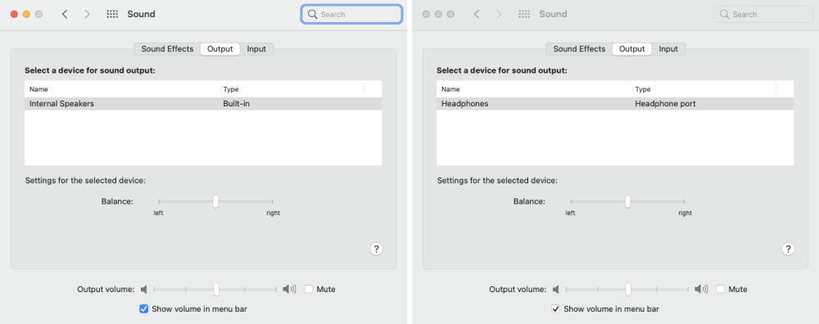Select the Internal Speakers device row
Viewport: 819px width, 324px height.
[x=203, y=104]
